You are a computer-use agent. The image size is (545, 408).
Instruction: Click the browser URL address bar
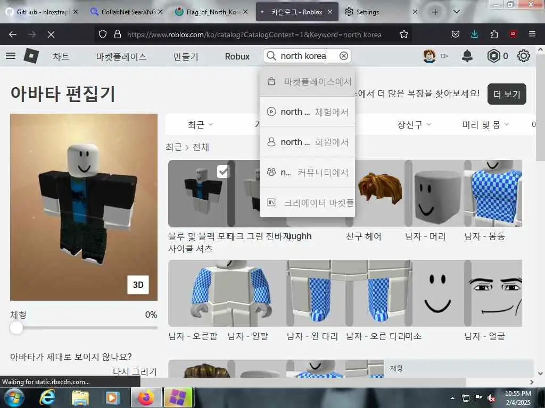click(254, 35)
